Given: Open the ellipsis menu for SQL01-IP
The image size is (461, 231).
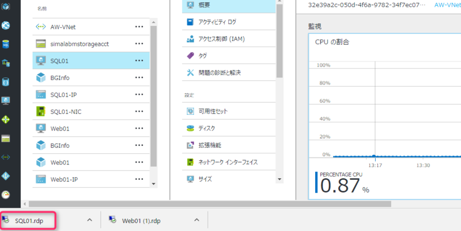Looking at the screenshot, I should pos(139,95).
